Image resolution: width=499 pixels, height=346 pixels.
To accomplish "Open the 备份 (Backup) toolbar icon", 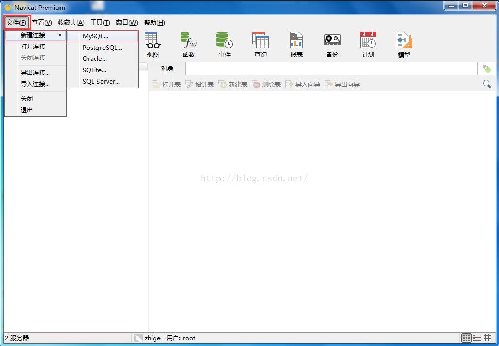I will [x=332, y=45].
